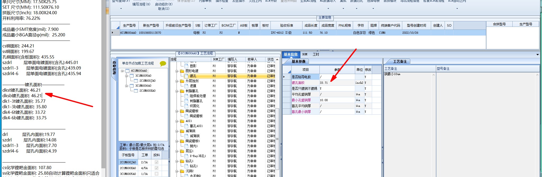Click the 钻孔1 folder icon
542x177 pixels.
coord(182,161)
